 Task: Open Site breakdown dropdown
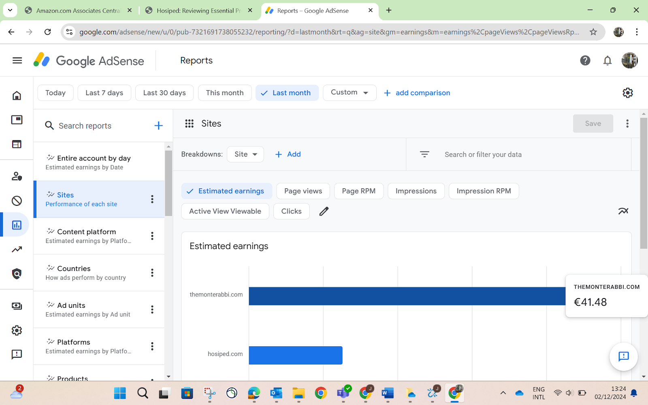pos(245,154)
